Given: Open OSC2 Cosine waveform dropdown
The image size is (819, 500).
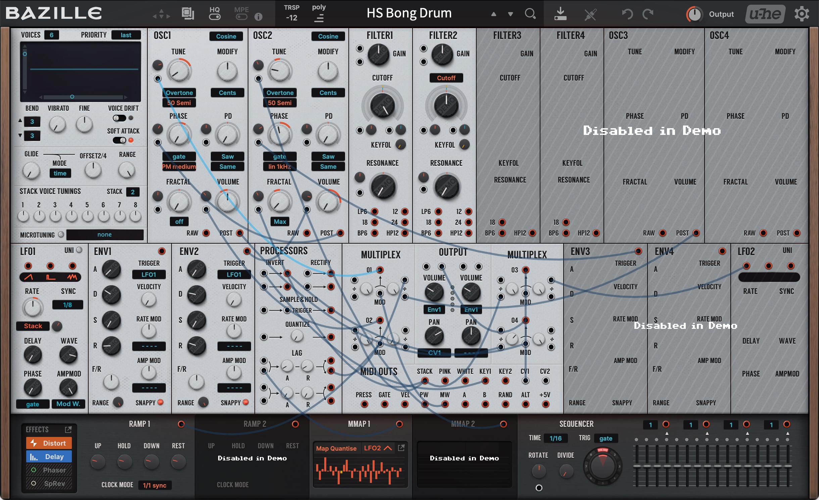Looking at the screenshot, I should click(328, 36).
